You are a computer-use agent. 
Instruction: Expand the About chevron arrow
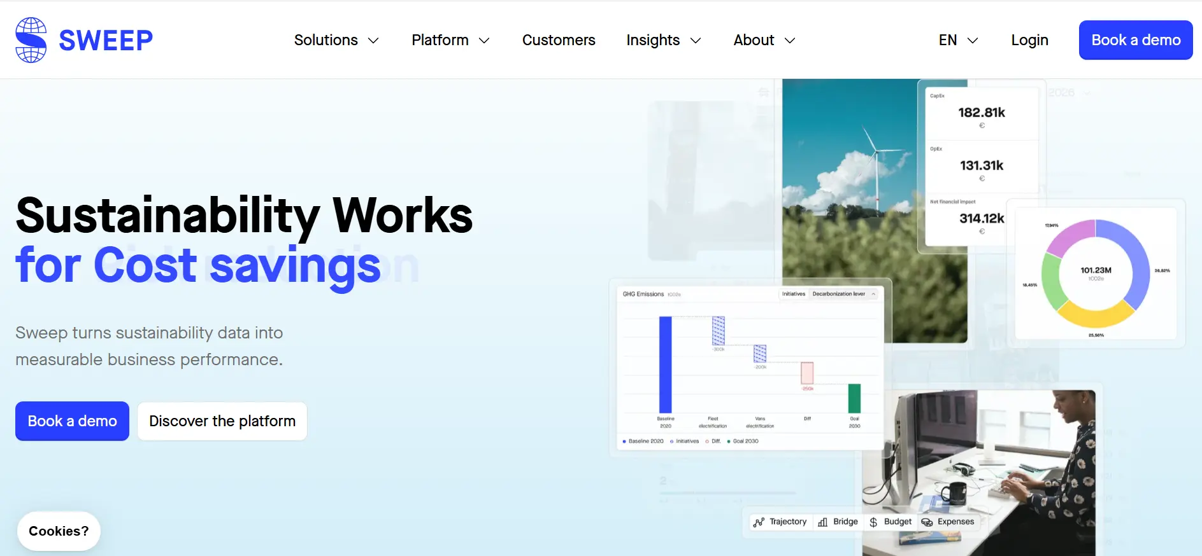point(790,41)
